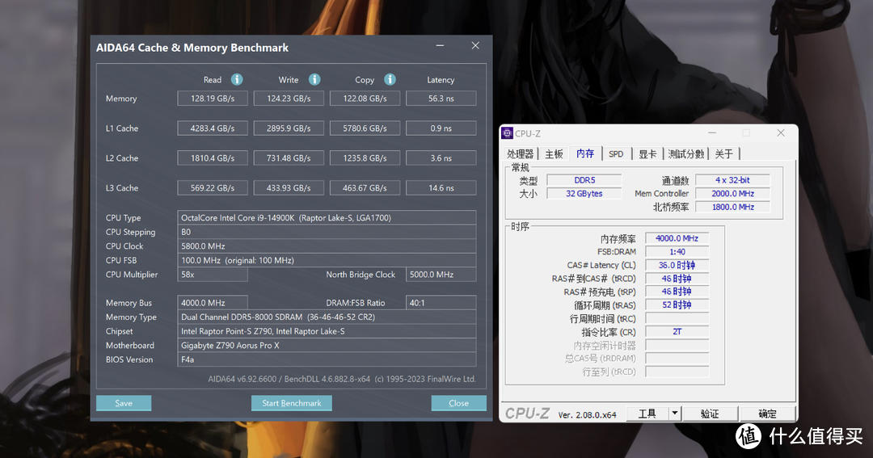The width and height of the screenshot is (873, 458).
Task: Click the Read column info icon
Action: (x=237, y=80)
